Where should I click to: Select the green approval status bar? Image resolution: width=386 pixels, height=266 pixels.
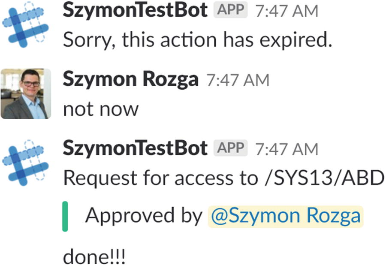tap(65, 216)
